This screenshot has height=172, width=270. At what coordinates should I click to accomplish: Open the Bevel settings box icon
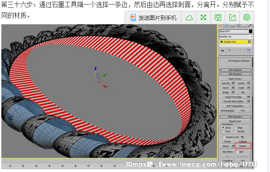[x=233, y=88]
